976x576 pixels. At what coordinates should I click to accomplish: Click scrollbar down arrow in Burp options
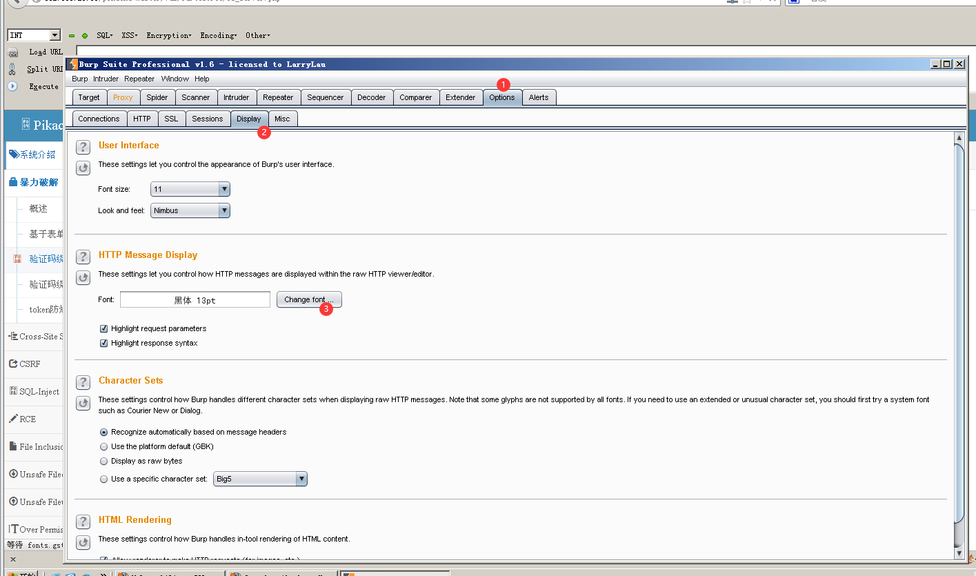click(959, 553)
